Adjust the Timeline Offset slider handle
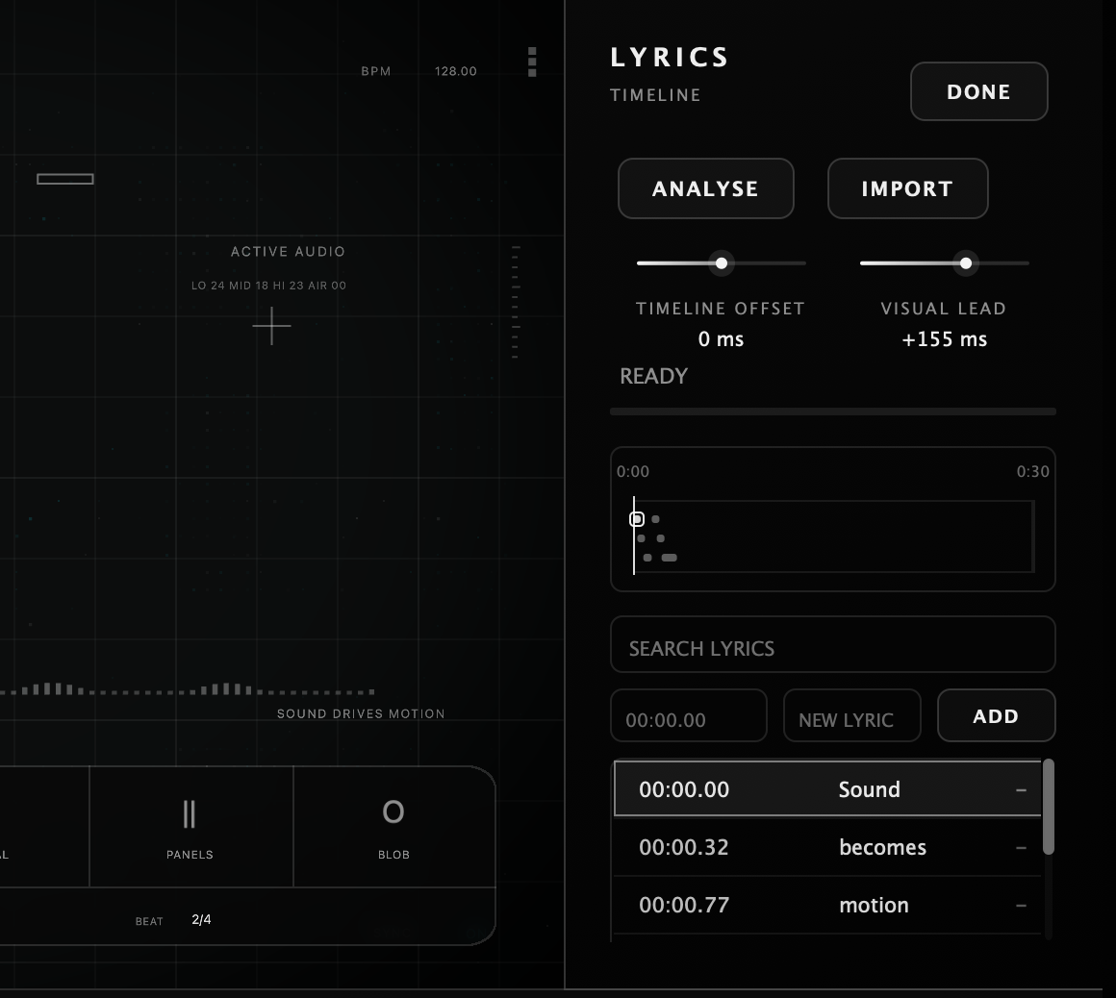 click(721, 263)
